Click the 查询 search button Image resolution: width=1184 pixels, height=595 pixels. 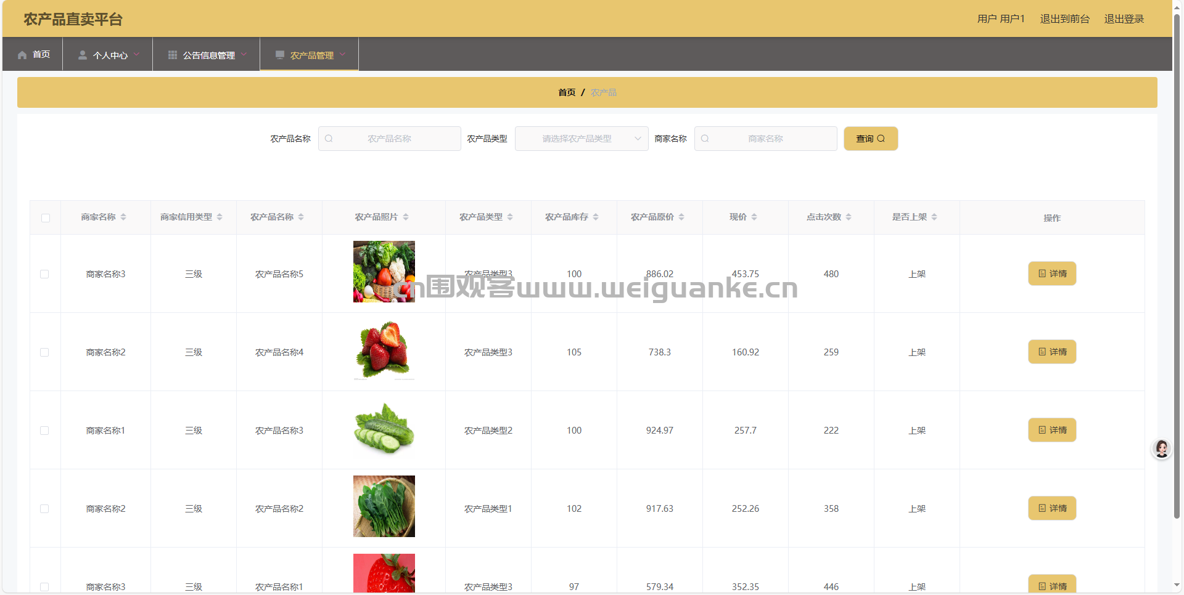click(x=871, y=139)
